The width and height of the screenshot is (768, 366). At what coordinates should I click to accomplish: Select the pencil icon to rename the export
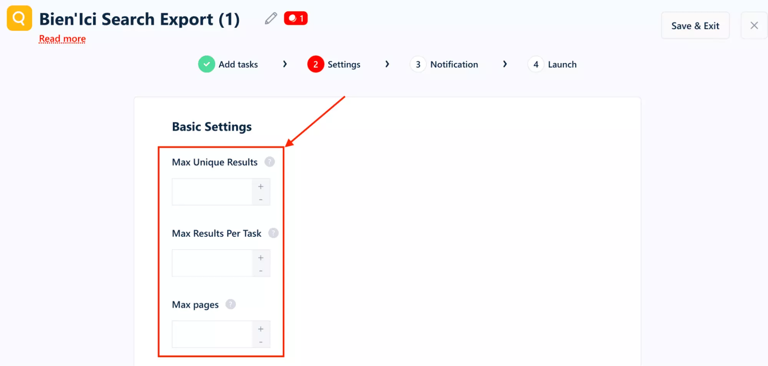click(270, 18)
